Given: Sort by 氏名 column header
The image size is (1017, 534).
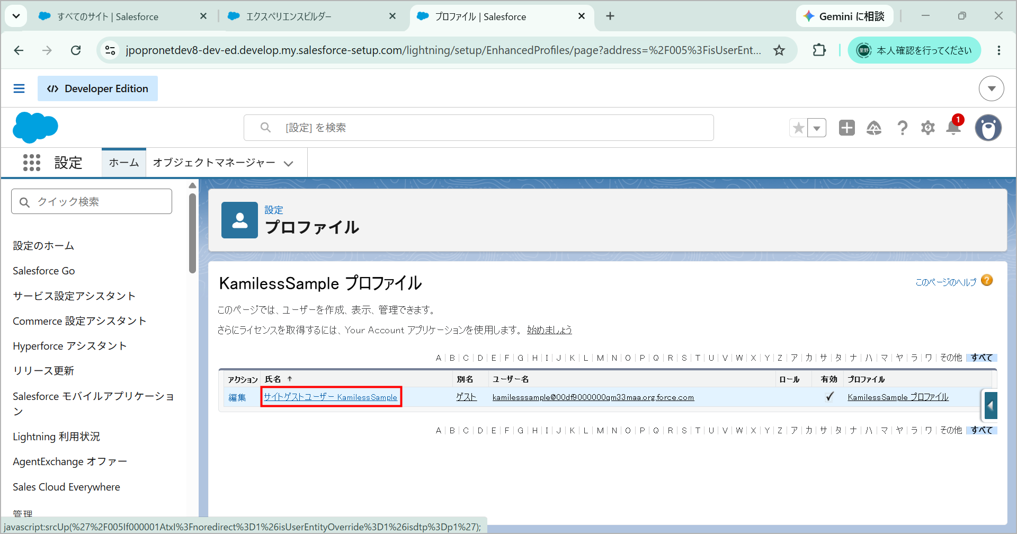Looking at the screenshot, I should coord(273,379).
